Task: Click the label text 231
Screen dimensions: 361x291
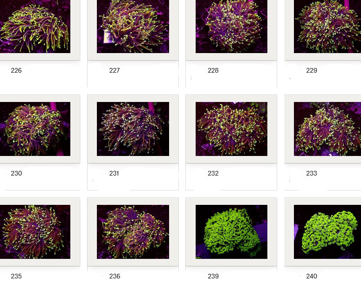Action: click(114, 173)
